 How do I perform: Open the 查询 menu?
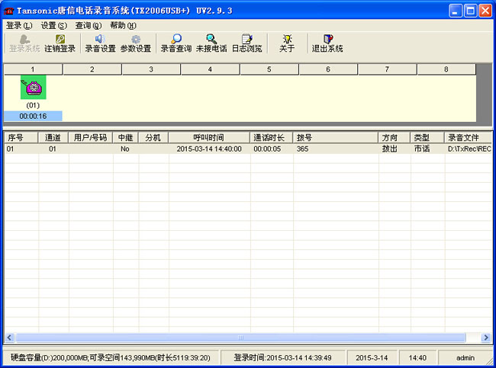88,25
